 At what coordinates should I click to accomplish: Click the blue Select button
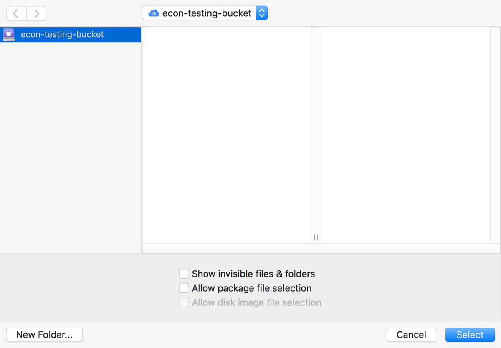coord(470,335)
